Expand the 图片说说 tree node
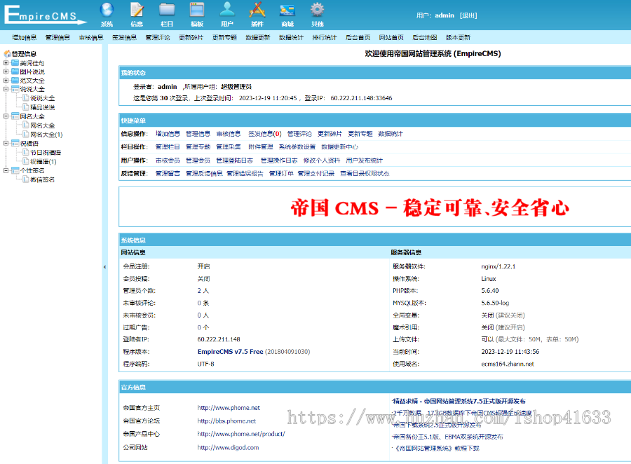The image size is (631, 464). coord(6,71)
